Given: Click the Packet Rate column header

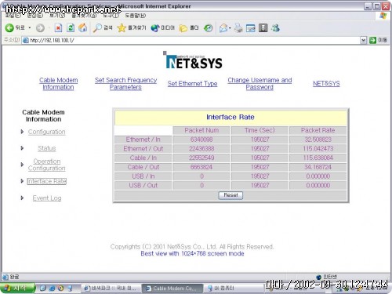Looking at the screenshot, I should pos(318,130).
